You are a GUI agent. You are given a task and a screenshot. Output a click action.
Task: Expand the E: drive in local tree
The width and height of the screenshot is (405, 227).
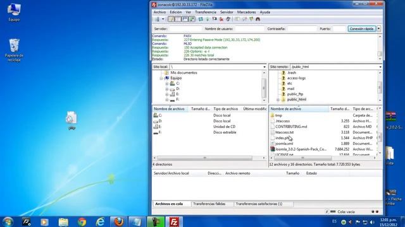[167, 95]
